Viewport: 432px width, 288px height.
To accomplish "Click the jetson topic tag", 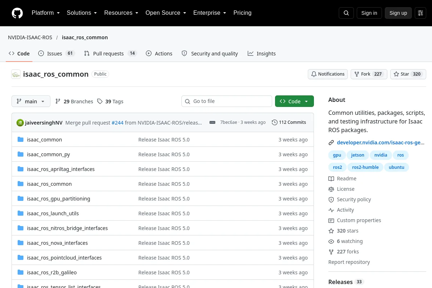I will 358,155.
